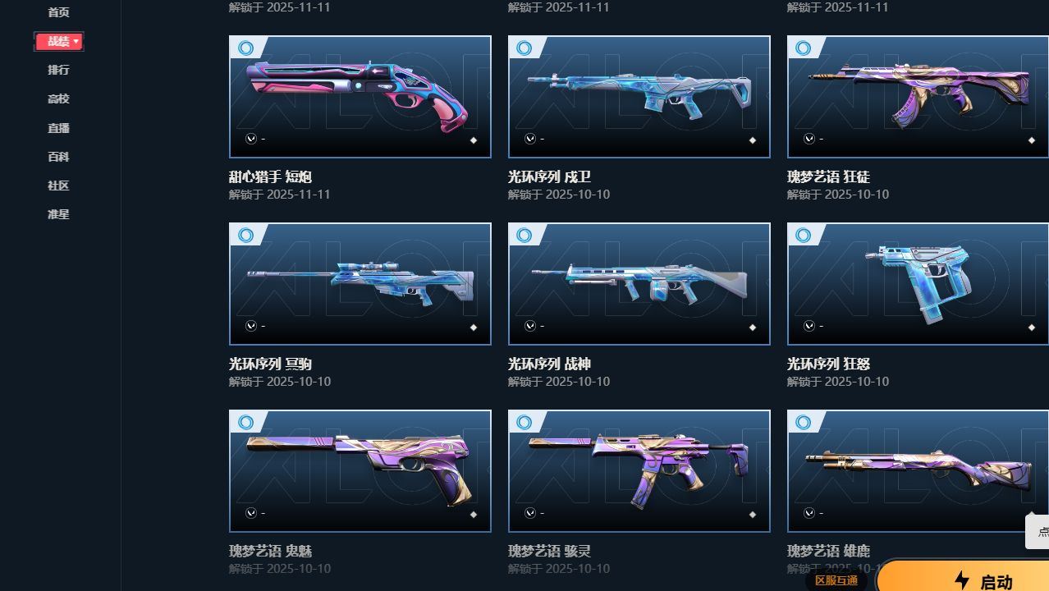Open the 排行 sidebar menu item
The height and width of the screenshot is (591, 1049).
pyautogui.click(x=58, y=70)
